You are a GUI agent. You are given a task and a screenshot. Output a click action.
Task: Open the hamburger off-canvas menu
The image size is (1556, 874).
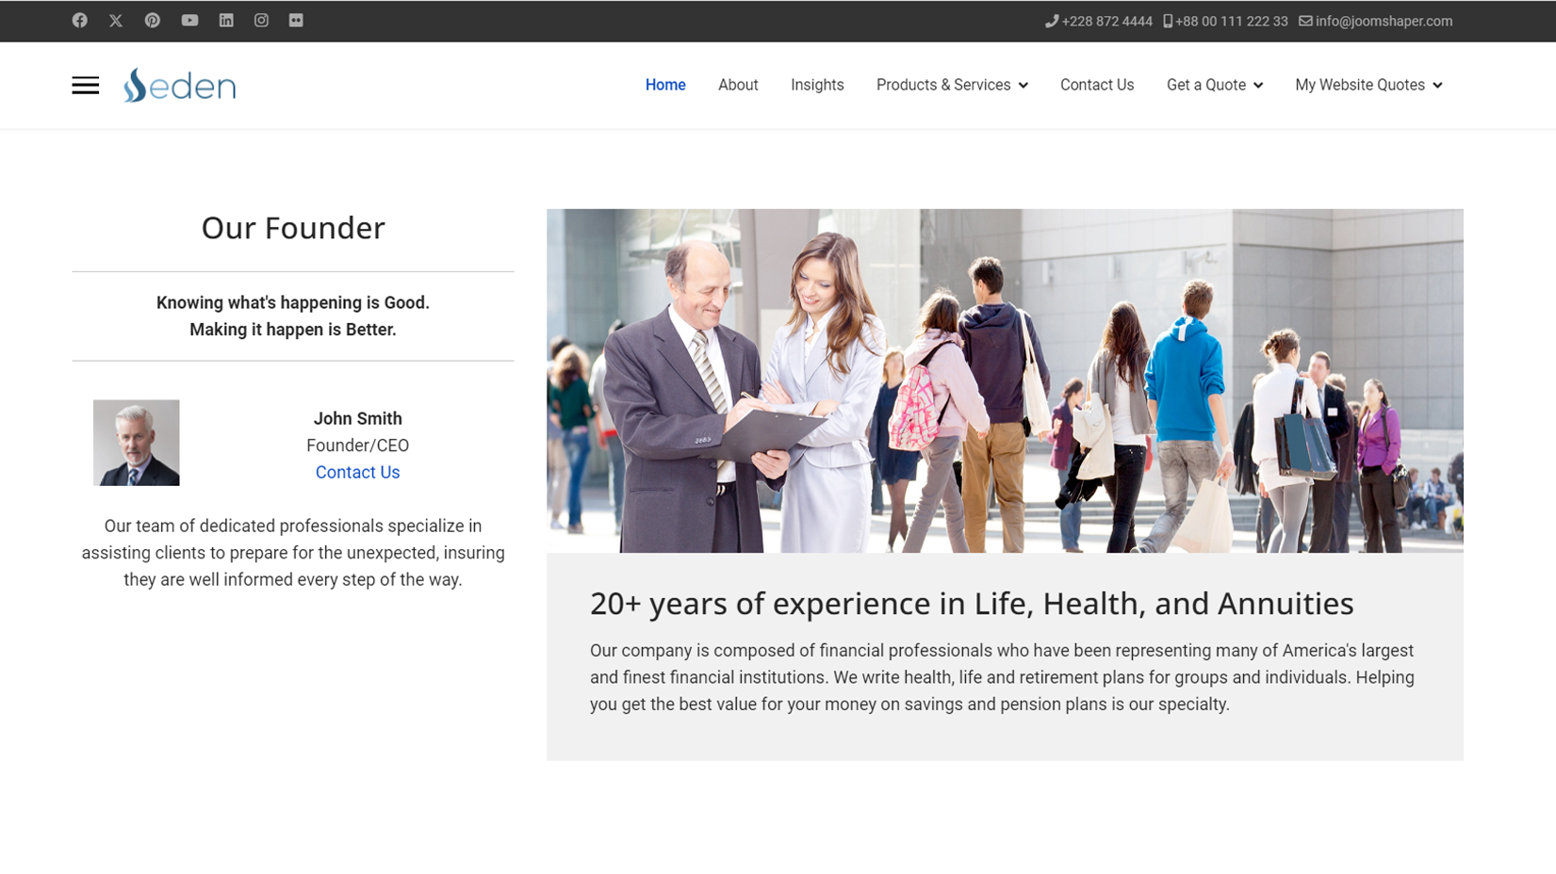86,86
